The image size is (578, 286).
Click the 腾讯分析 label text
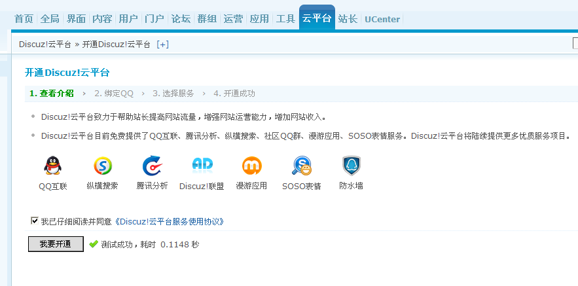tap(153, 186)
